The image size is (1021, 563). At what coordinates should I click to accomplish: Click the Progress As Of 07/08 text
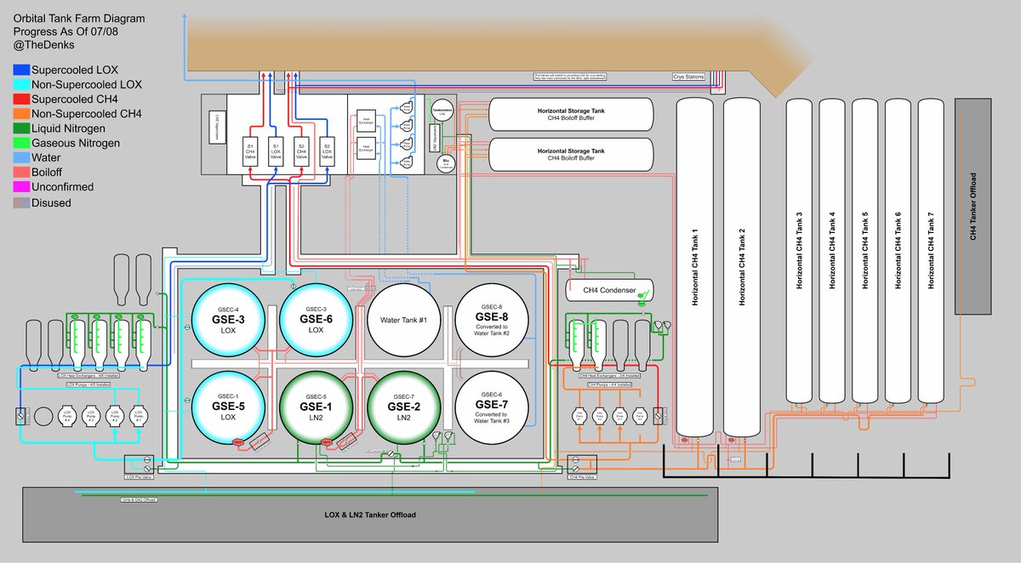pyautogui.click(x=66, y=32)
